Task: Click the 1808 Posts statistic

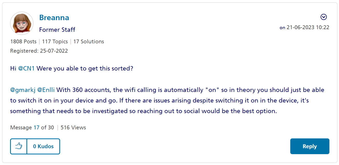Action: click(23, 41)
